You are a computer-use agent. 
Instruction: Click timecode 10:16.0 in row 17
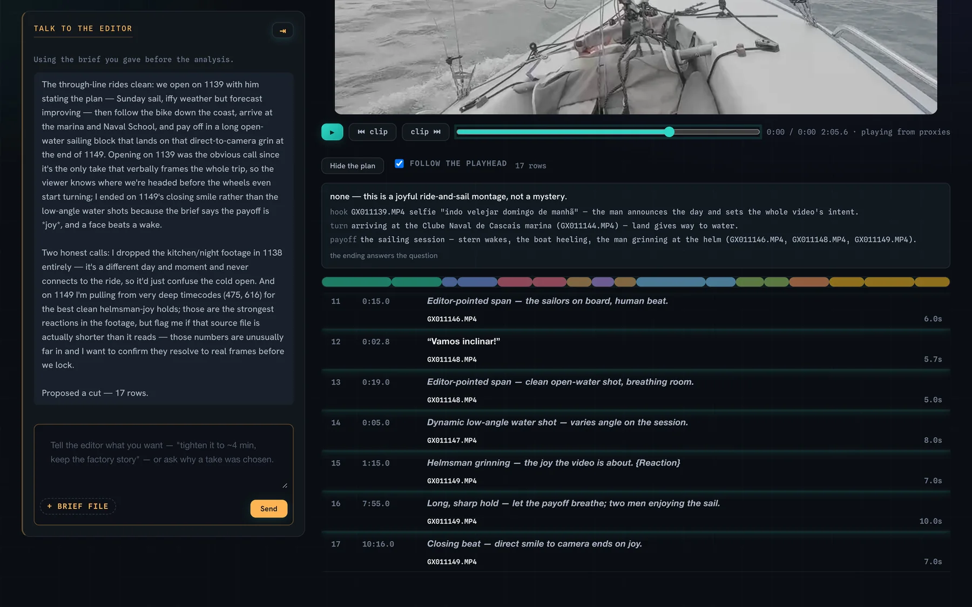click(x=378, y=544)
